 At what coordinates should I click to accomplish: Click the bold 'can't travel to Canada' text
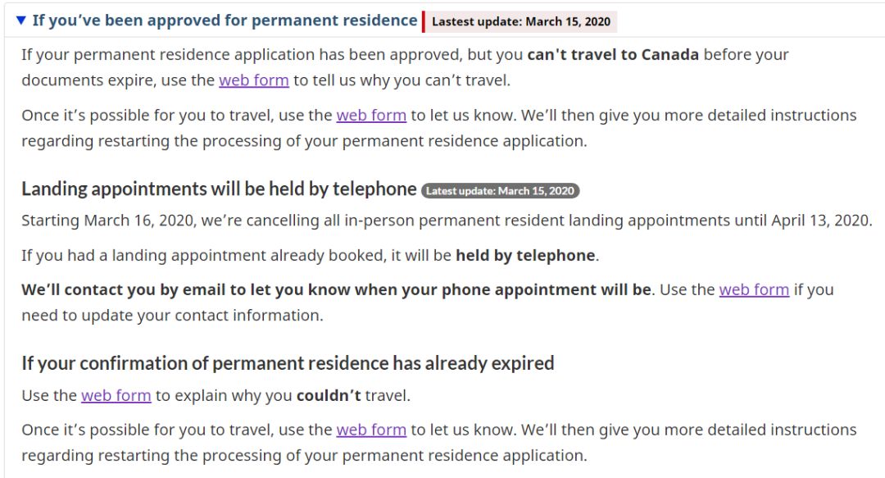613,54
